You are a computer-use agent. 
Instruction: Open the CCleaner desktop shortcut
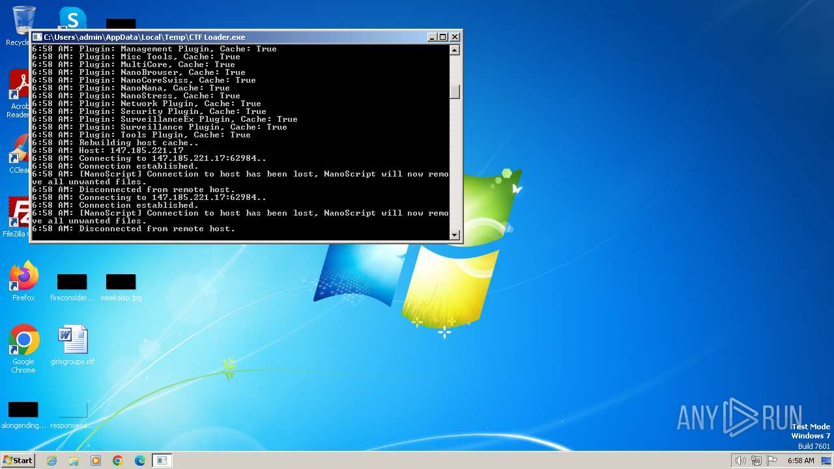click(20, 154)
